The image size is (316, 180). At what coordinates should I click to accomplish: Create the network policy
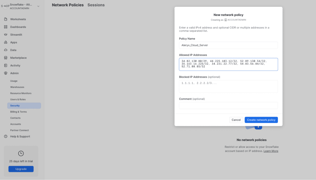261,120
